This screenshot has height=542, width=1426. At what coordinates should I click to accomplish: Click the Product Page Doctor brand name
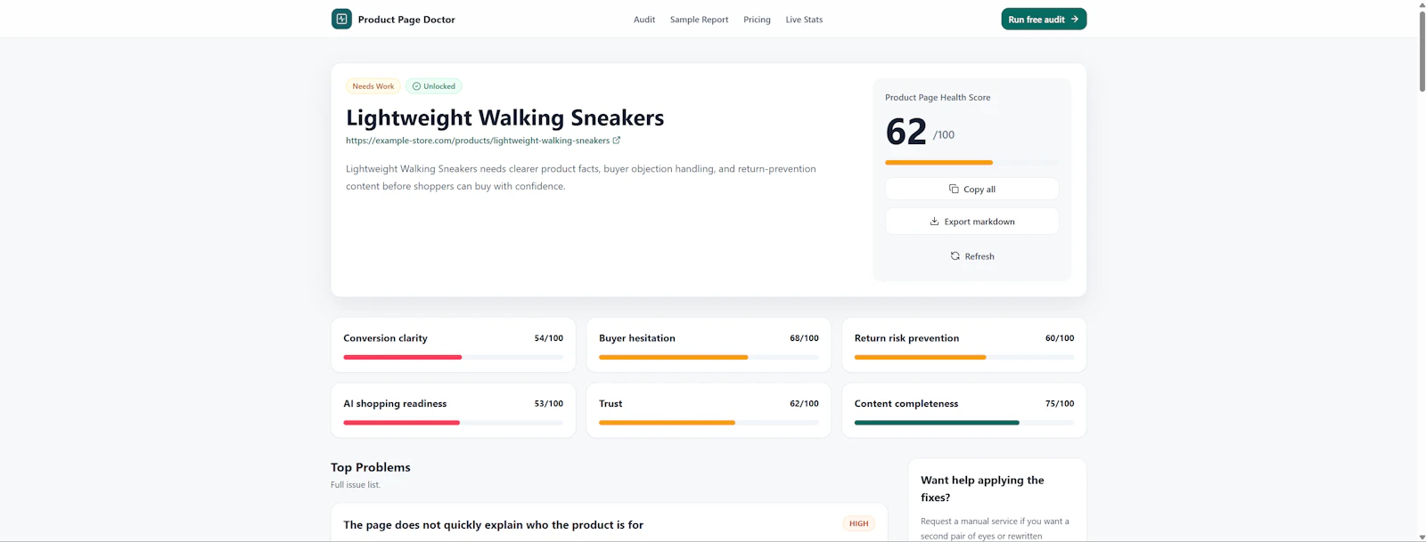coord(406,20)
